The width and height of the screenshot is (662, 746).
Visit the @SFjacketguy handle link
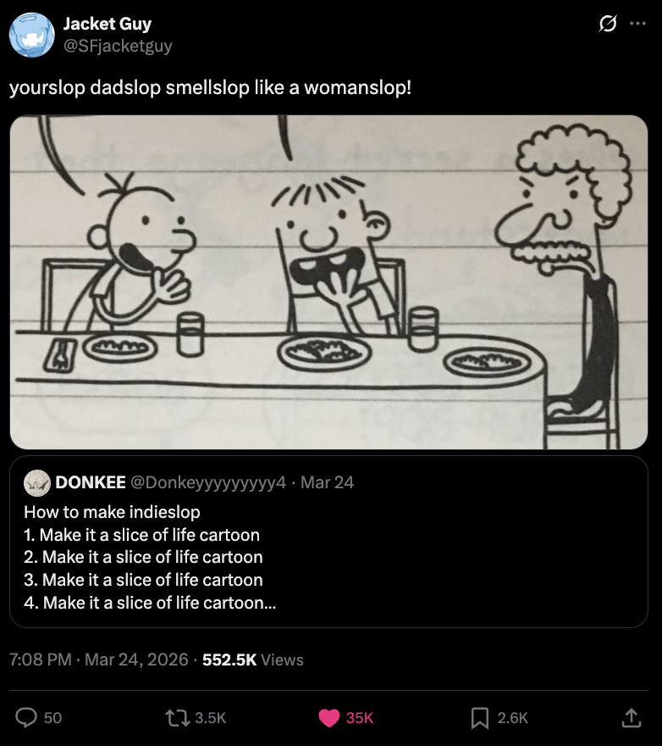(x=118, y=46)
